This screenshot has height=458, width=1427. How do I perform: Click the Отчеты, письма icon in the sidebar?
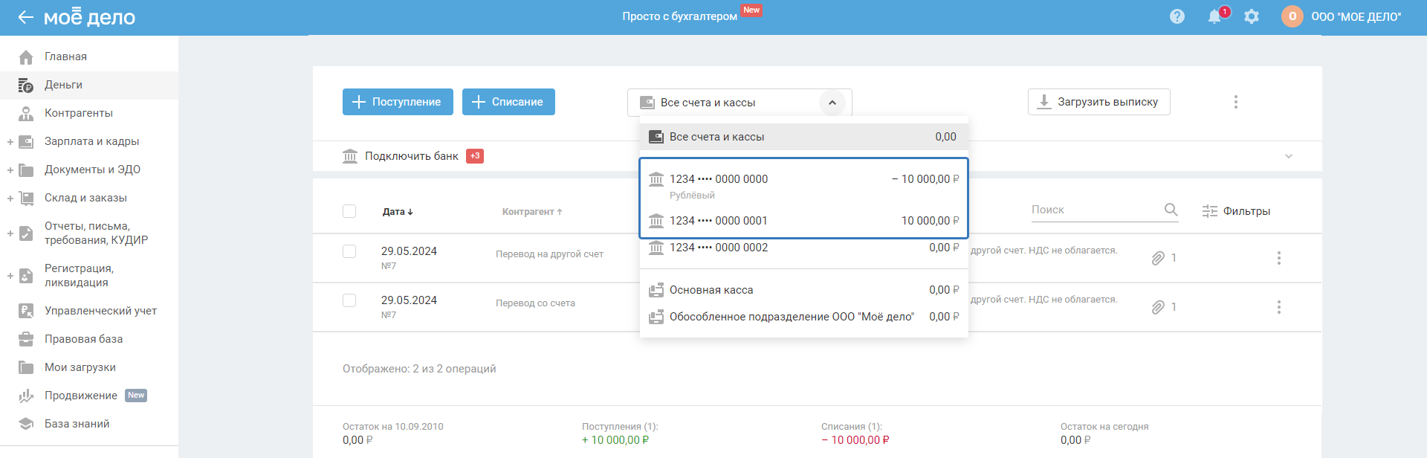click(x=26, y=233)
